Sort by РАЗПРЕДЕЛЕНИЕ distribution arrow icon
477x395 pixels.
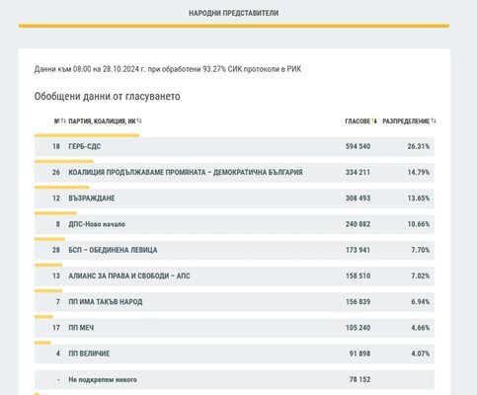434,120
